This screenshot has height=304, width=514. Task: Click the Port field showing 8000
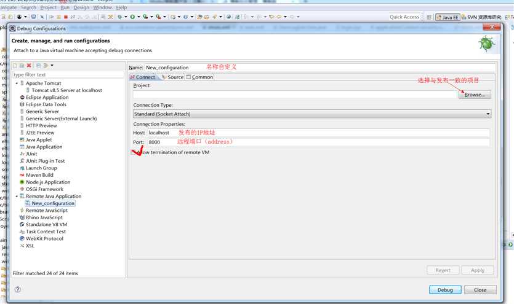tap(318, 142)
